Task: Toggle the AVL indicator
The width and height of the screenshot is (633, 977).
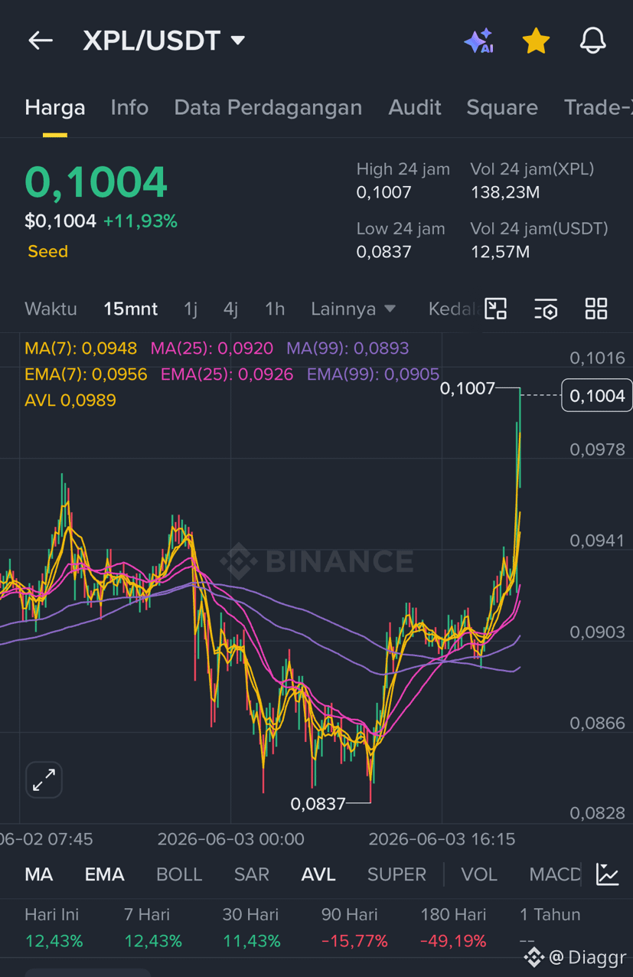Action: (x=318, y=874)
